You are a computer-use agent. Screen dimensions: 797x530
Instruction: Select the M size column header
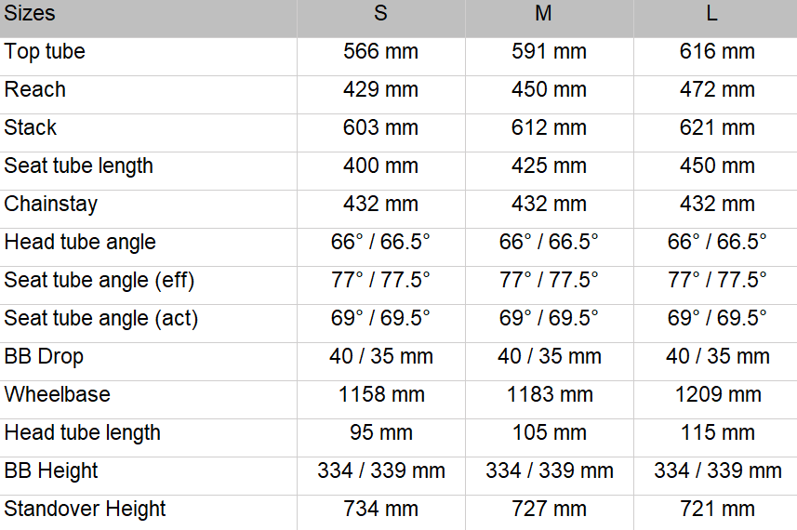click(549, 14)
